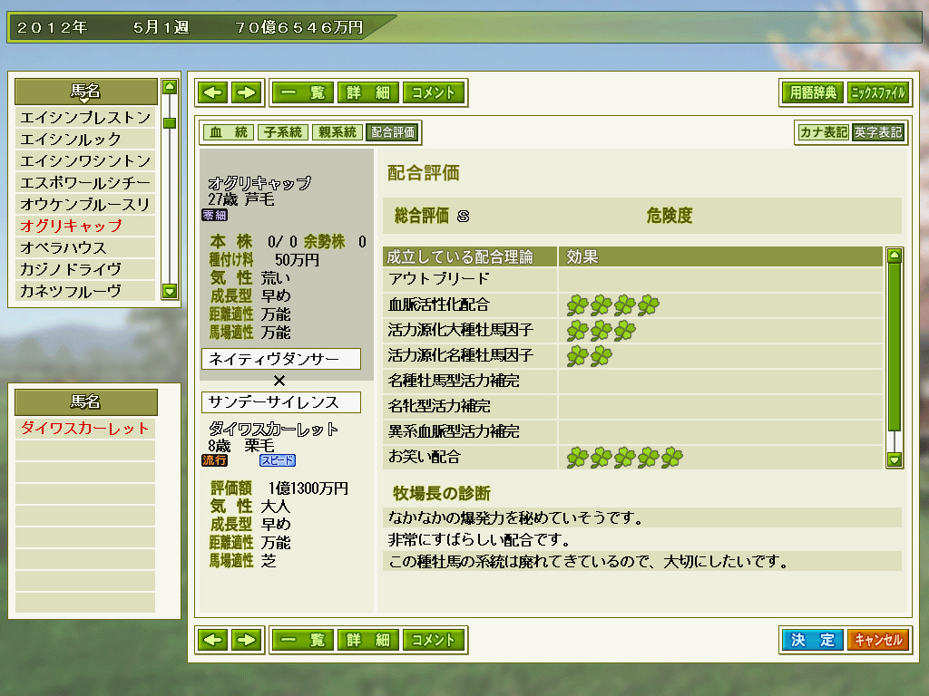Open the 子系統 tab
This screenshot has height=696, width=929.
pyautogui.click(x=283, y=132)
